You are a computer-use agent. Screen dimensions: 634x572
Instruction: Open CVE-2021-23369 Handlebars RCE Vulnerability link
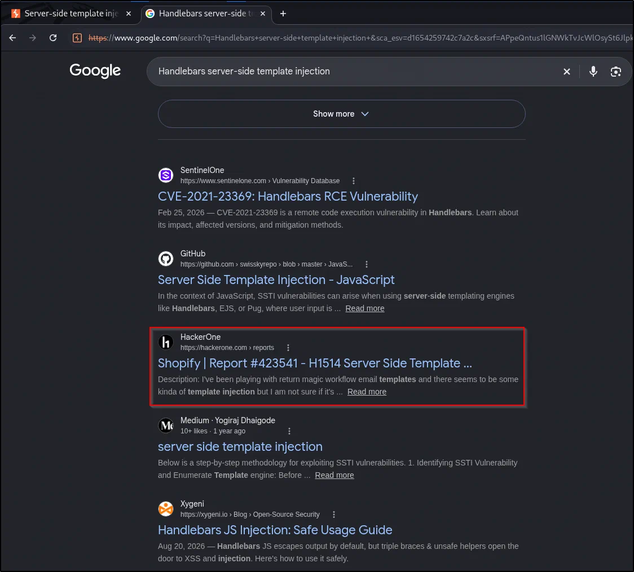288,196
